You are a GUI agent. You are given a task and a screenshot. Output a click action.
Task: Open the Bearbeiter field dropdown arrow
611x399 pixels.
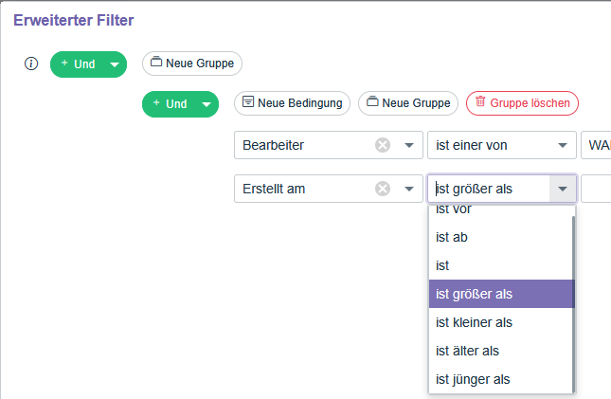coord(408,145)
